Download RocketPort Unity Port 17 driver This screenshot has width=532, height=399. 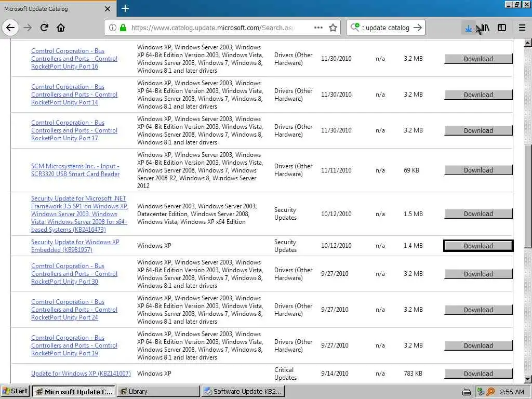478,130
